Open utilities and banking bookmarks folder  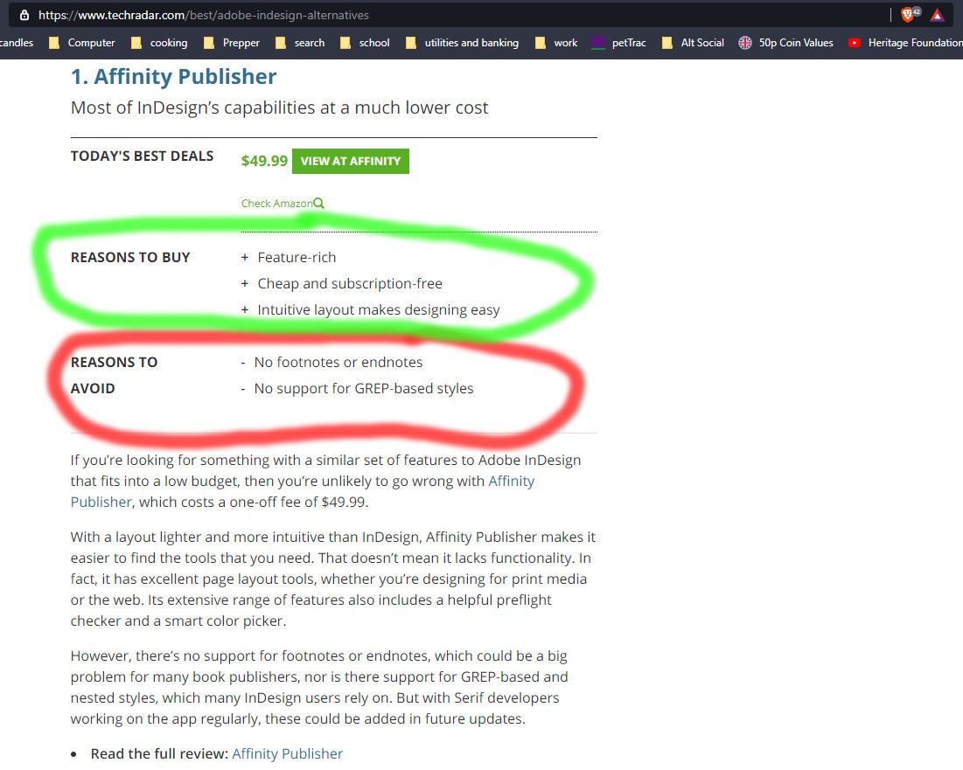[x=462, y=42]
